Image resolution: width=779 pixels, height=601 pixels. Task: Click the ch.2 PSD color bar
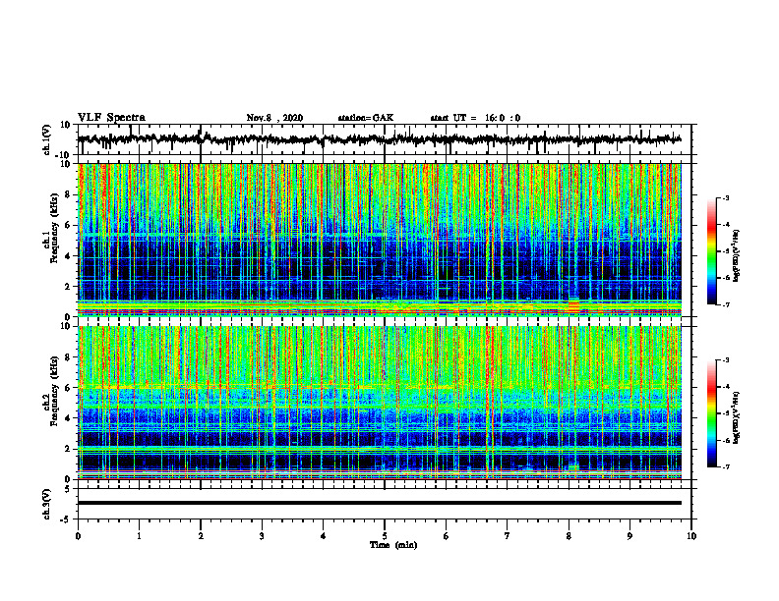[x=712, y=413]
